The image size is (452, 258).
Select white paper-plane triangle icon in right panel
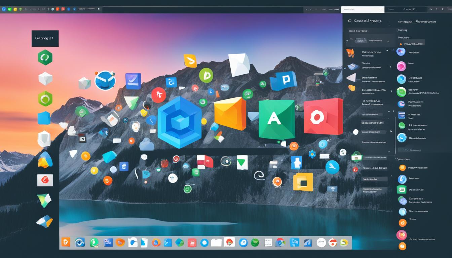pyautogui.click(x=351, y=77)
